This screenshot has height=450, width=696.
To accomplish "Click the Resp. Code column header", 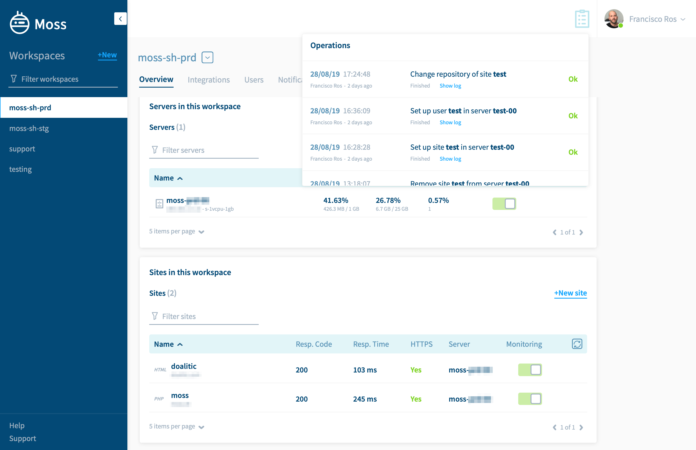I will click(x=314, y=344).
